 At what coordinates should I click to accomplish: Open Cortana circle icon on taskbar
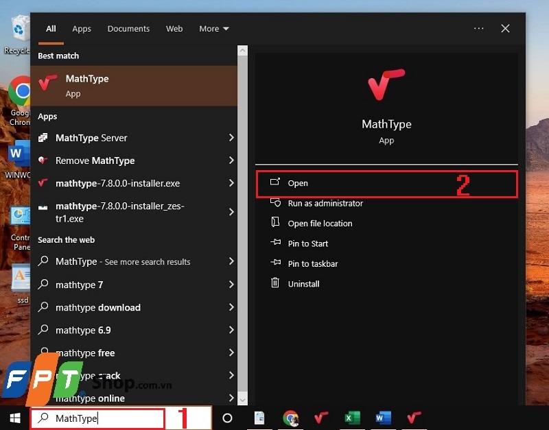(228, 418)
